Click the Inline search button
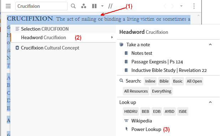 pos(150,81)
